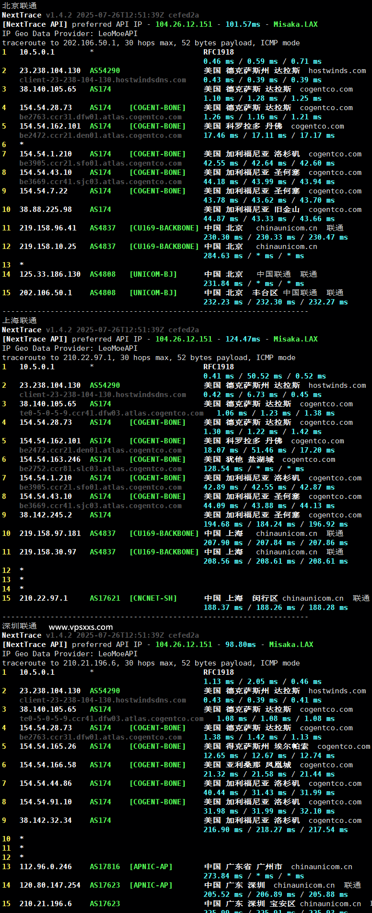Viewport: 372px width, 913px height.
Task: Select hop IP 154.54.163.246
Action: coord(50,459)
